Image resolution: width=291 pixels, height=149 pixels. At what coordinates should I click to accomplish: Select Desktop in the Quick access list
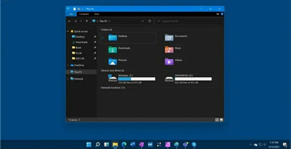80,37
